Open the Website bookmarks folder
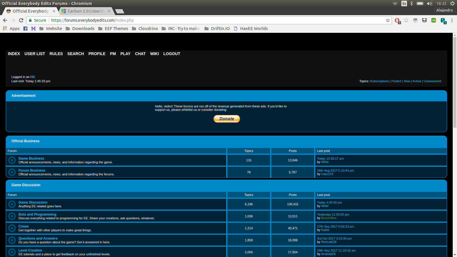The image size is (457, 257). click(x=51, y=29)
